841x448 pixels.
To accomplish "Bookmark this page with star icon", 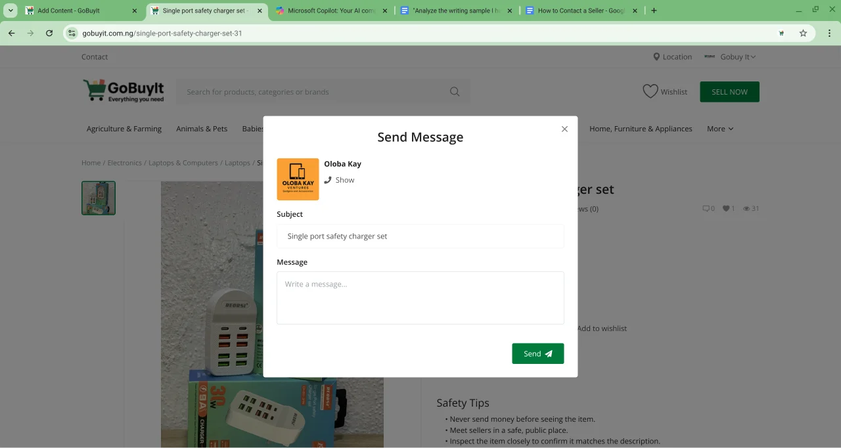I will (803, 33).
